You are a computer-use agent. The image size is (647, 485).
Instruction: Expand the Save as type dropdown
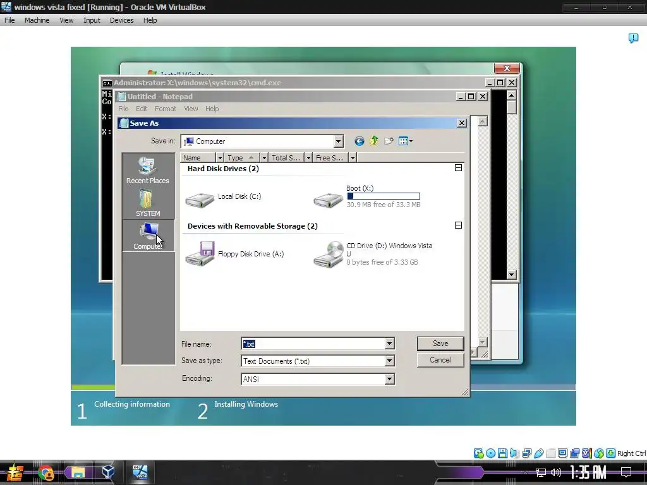389,361
